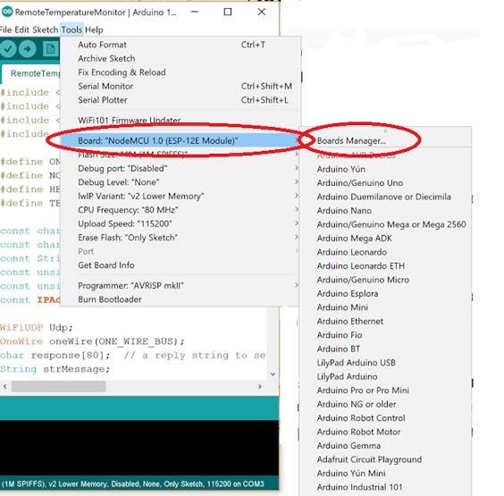Image resolution: width=504 pixels, height=496 pixels.
Task: Open the Edit menu
Action: pyautogui.click(x=21, y=29)
